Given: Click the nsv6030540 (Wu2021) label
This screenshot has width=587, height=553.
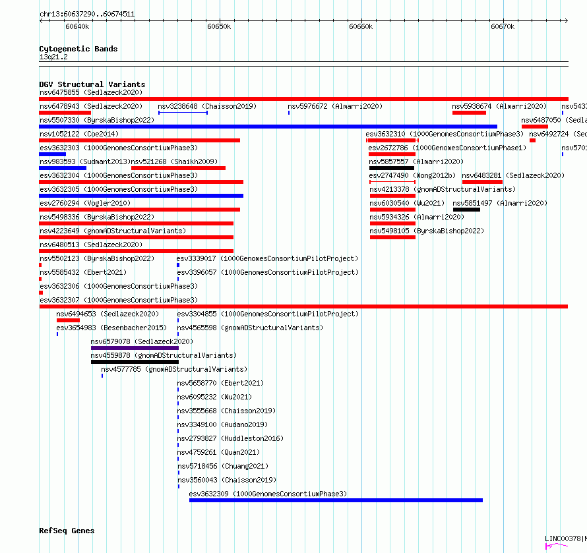Looking at the screenshot, I should point(407,203).
